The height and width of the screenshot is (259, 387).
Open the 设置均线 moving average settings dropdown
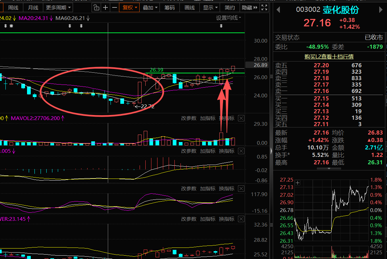pos(228,18)
